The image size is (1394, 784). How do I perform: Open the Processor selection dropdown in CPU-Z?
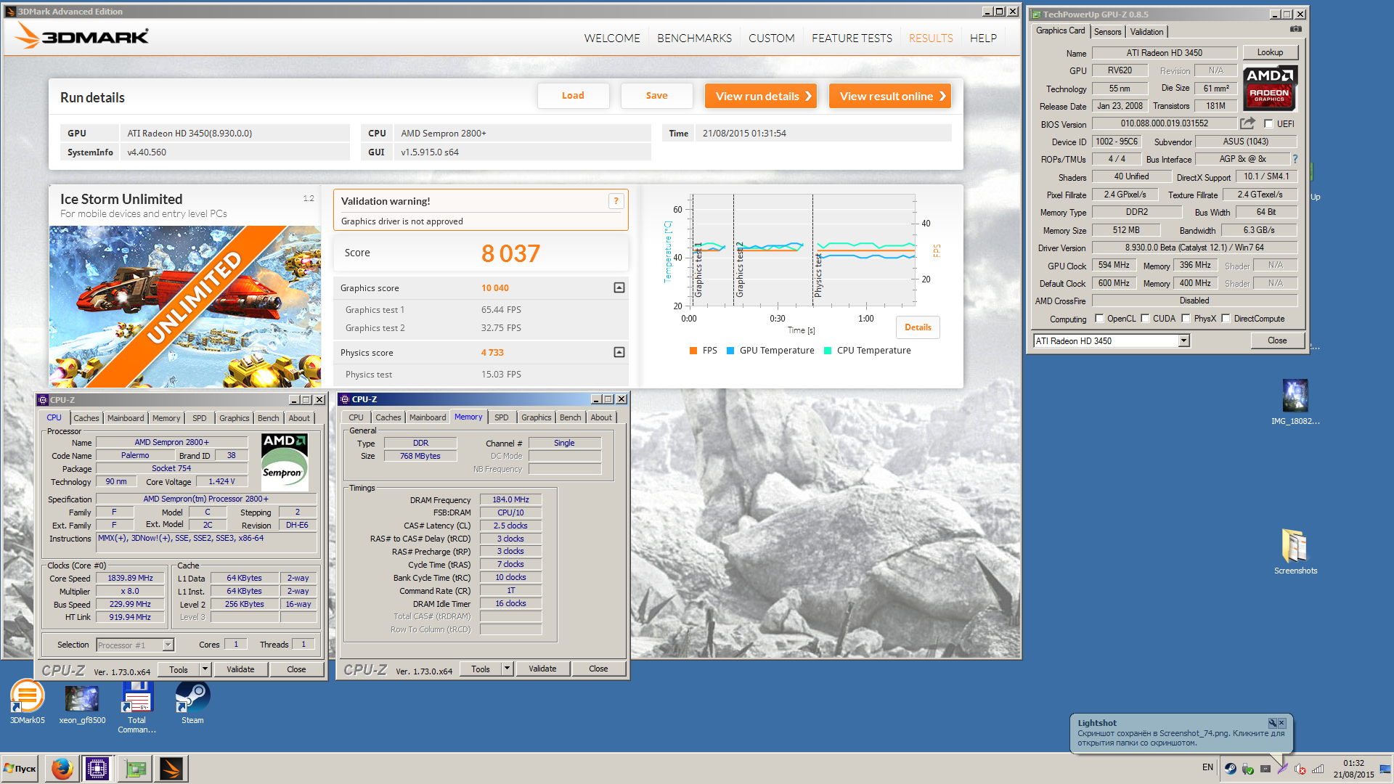pos(168,645)
